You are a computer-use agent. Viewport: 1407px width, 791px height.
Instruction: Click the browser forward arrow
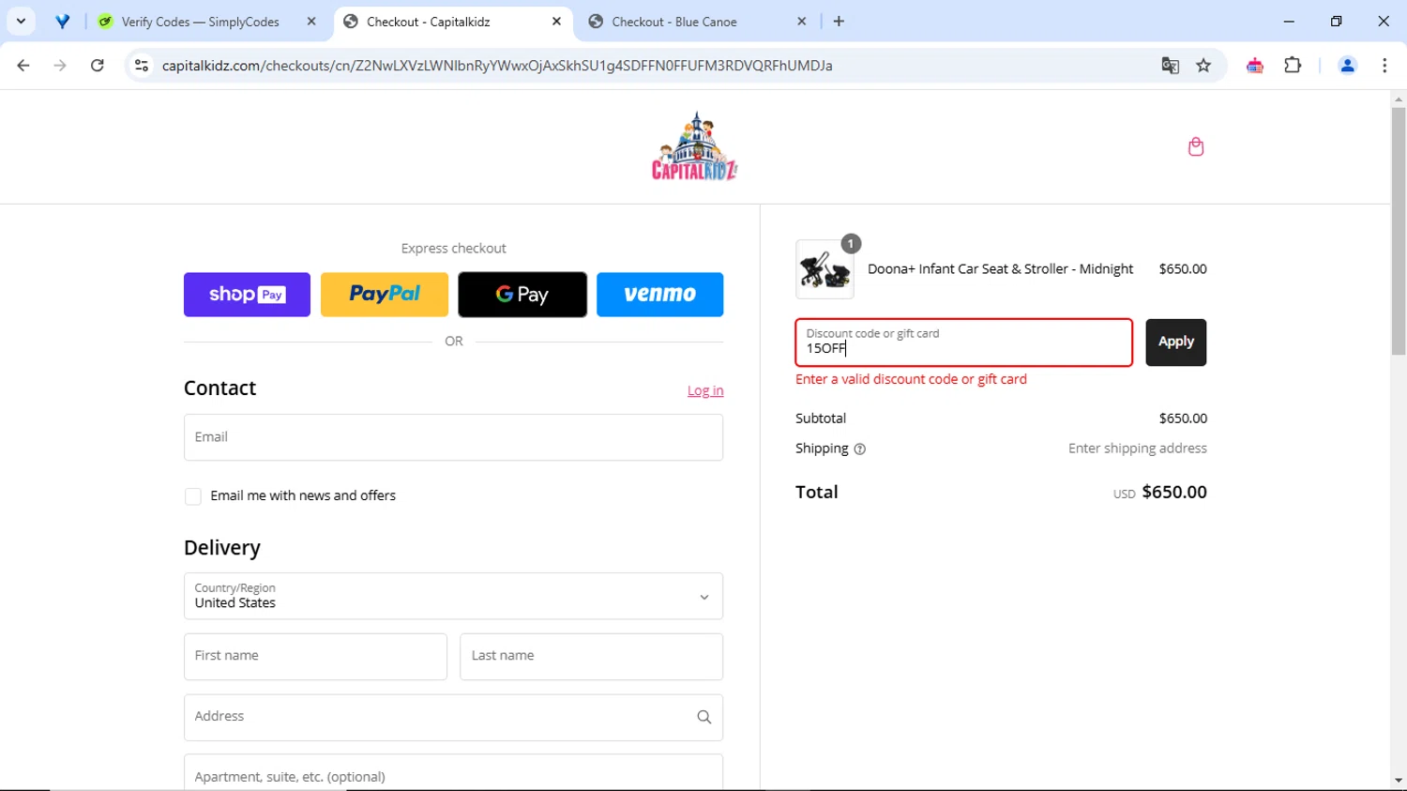[x=60, y=66]
